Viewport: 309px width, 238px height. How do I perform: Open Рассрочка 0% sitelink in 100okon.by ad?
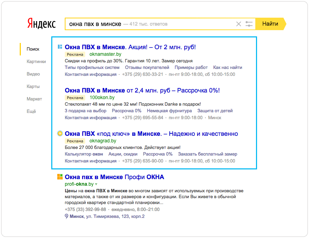click(x=126, y=111)
